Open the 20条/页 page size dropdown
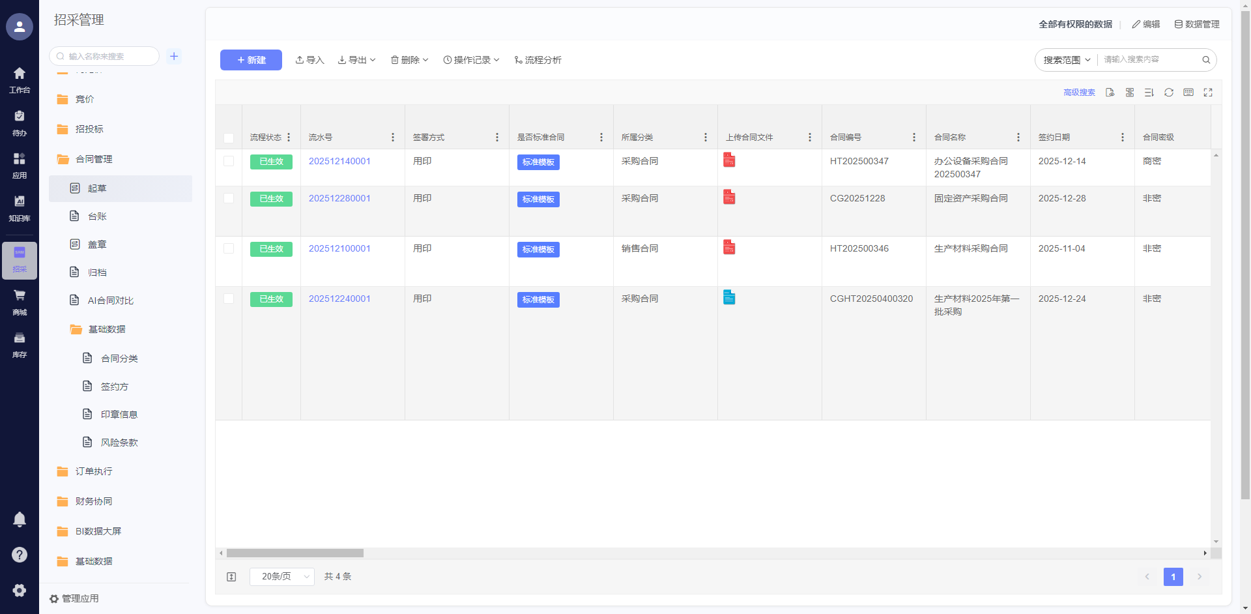The width and height of the screenshot is (1251, 614). (x=282, y=577)
